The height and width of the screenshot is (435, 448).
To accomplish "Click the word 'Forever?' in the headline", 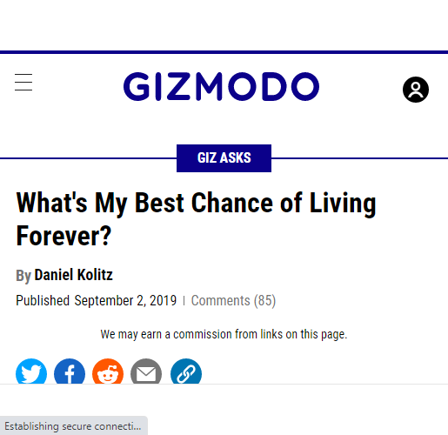I will point(64,236).
